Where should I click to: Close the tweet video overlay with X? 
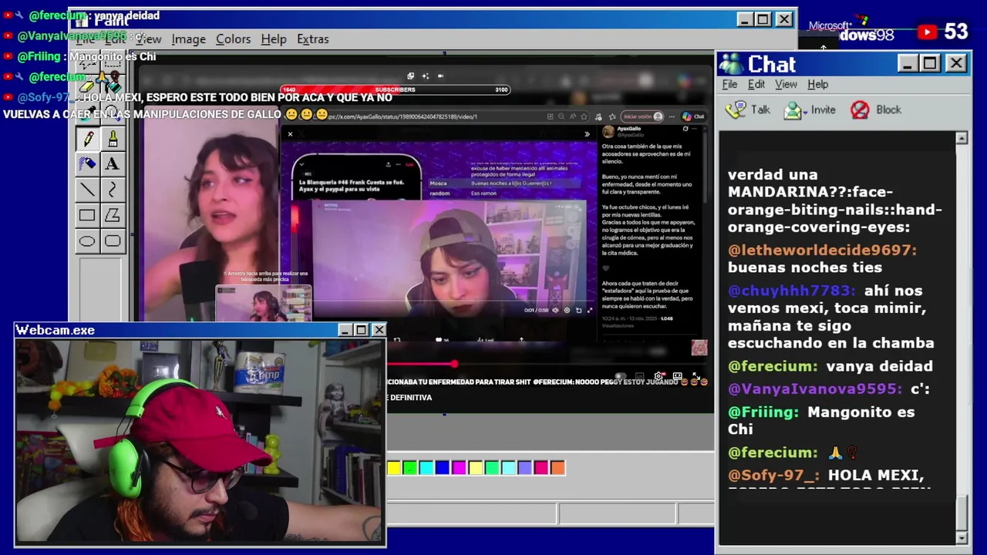coord(290,134)
